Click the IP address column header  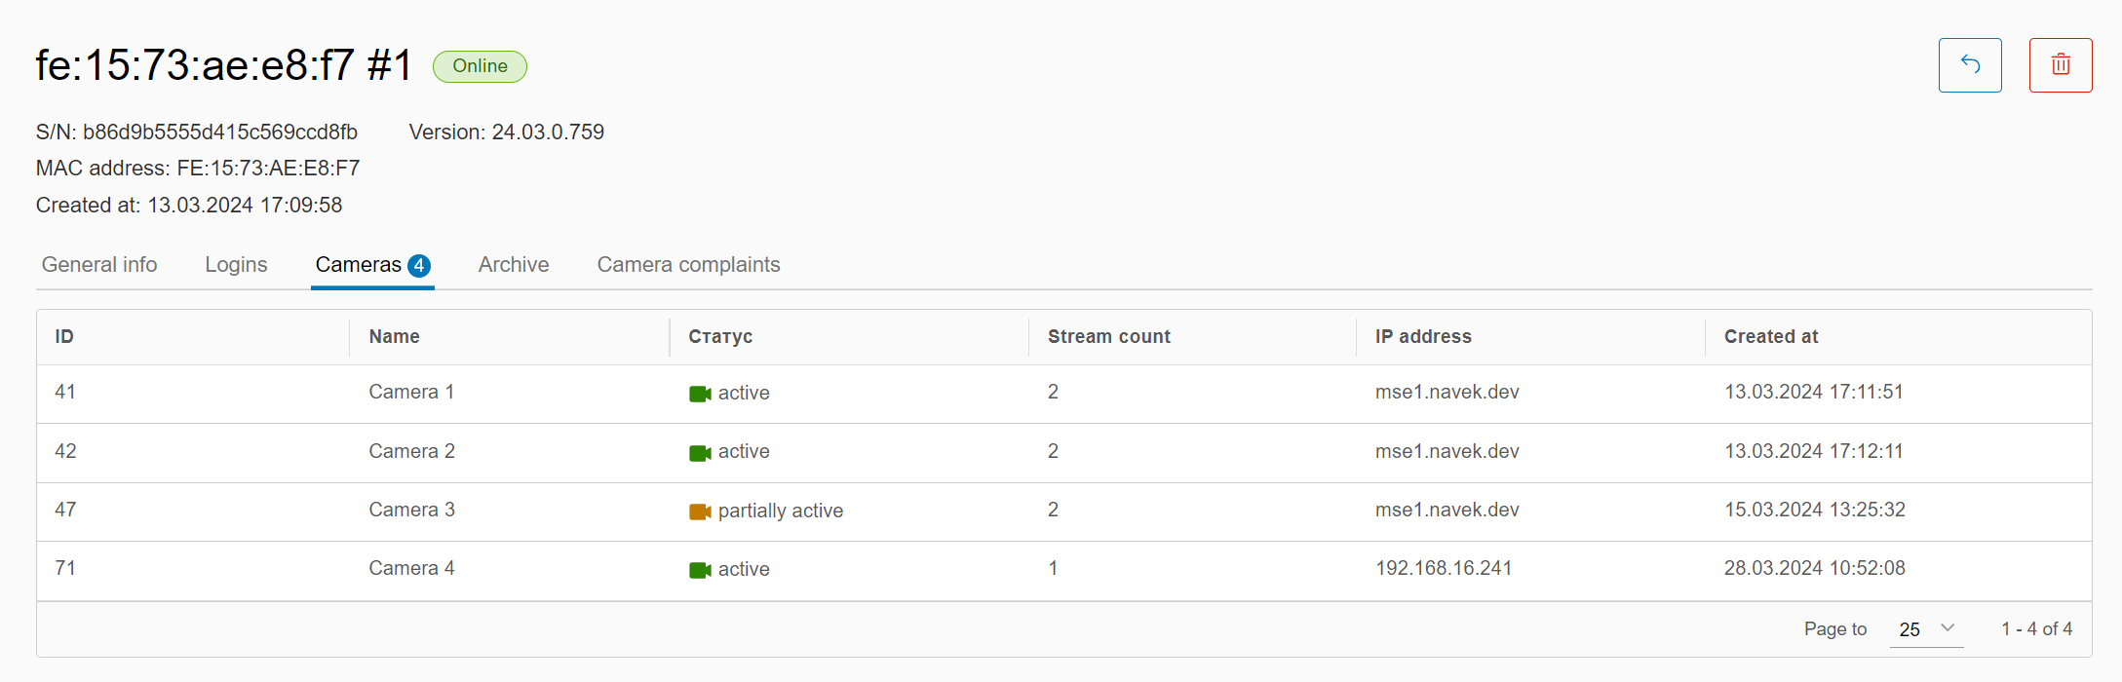click(x=1422, y=337)
